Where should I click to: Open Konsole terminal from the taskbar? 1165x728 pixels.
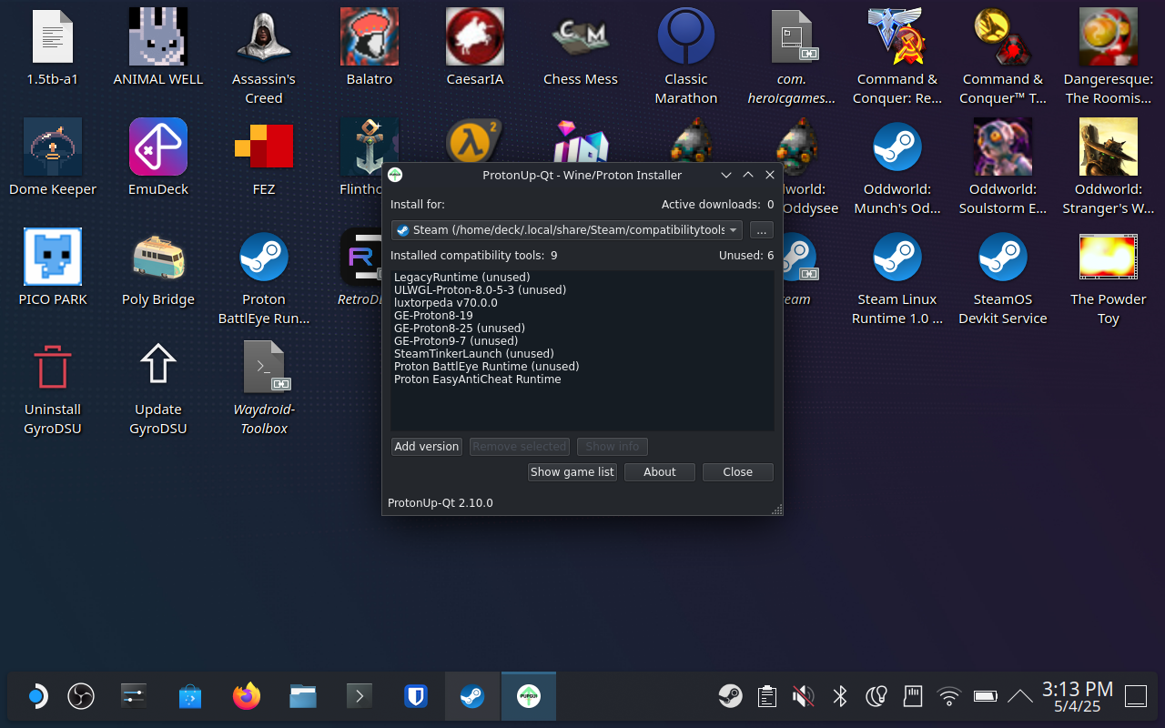360,697
